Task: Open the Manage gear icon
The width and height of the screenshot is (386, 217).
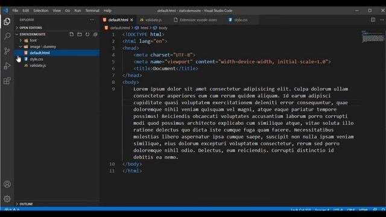Action: pyautogui.click(x=7, y=199)
